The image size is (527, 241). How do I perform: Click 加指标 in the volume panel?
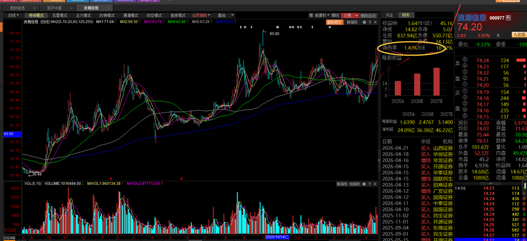[354, 184]
